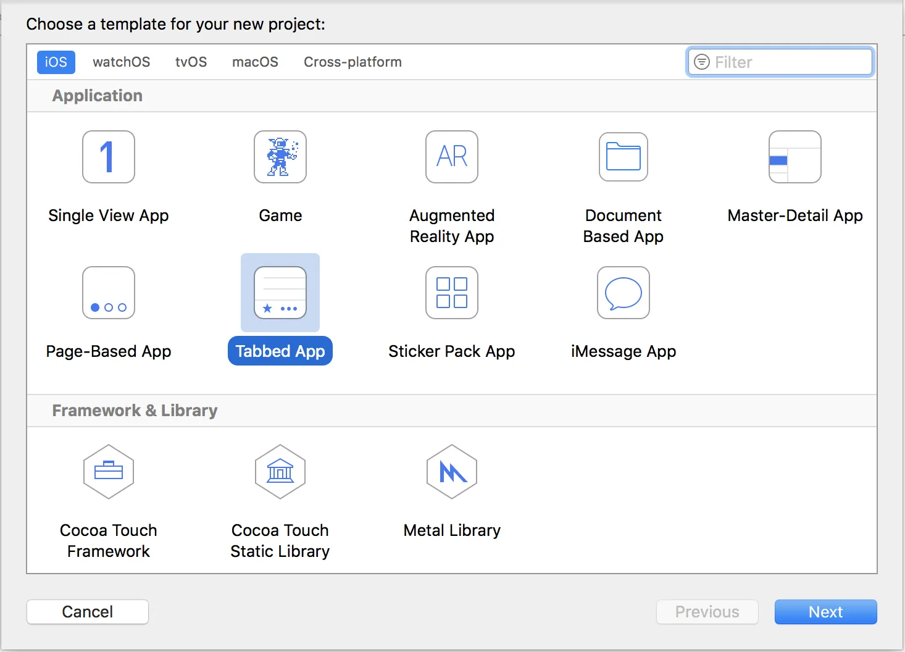Click the Page-Based App label
Image resolution: width=905 pixels, height=652 pixels.
109,351
